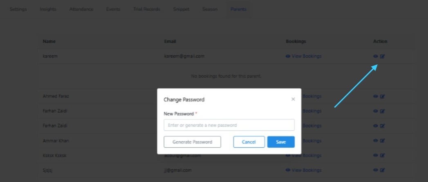Click the eye icon in kareem's row
Image resolution: width=428 pixels, height=182 pixels.
point(376,56)
